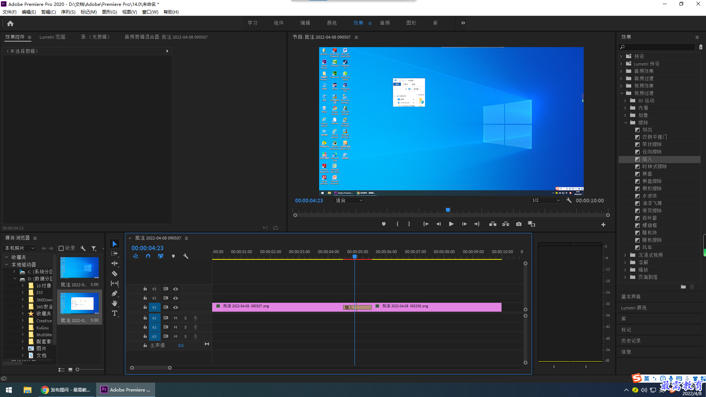Solo audio track A2
The height and width of the screenshot is (397, 706).
click(185, 327)
